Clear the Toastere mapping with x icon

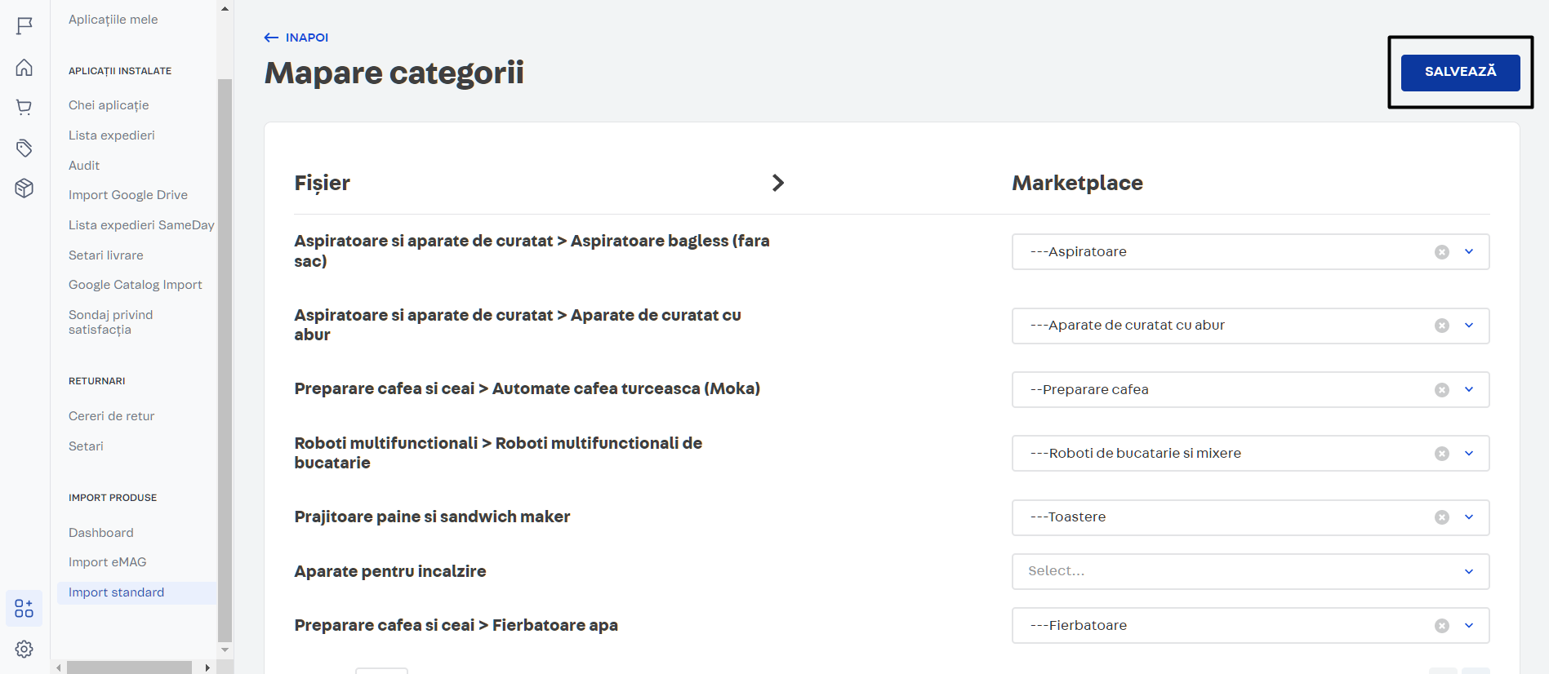tap(1441, 517)
